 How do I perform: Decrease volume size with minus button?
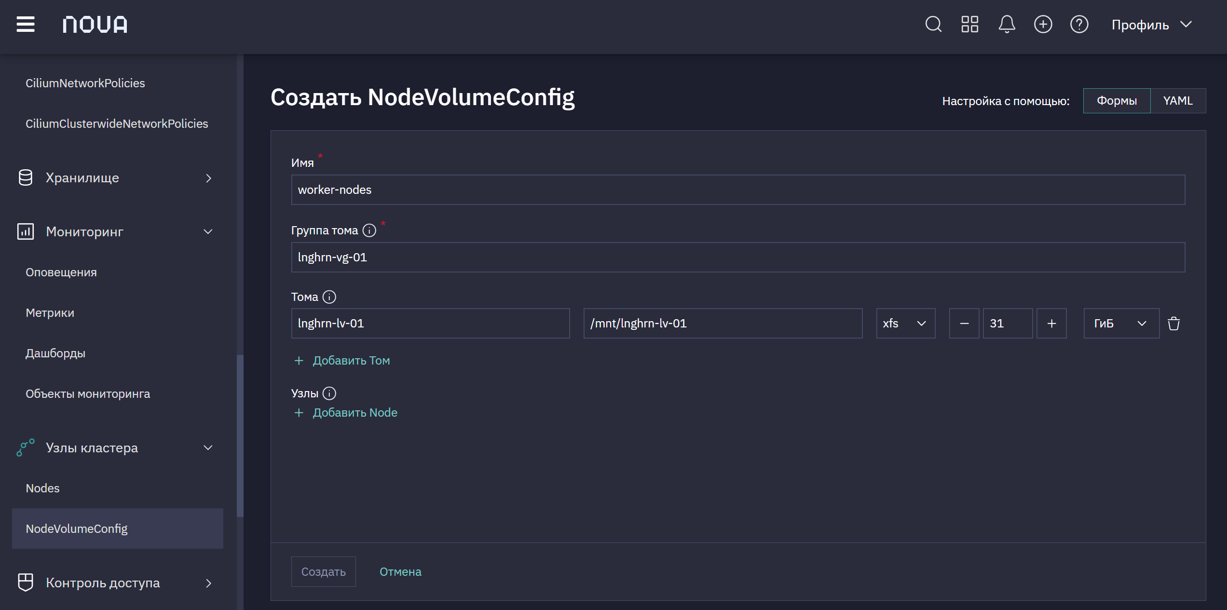pos(964,324)
